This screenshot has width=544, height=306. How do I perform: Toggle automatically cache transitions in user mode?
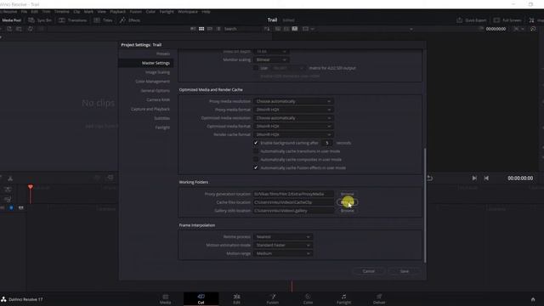(x=256, y=151)
